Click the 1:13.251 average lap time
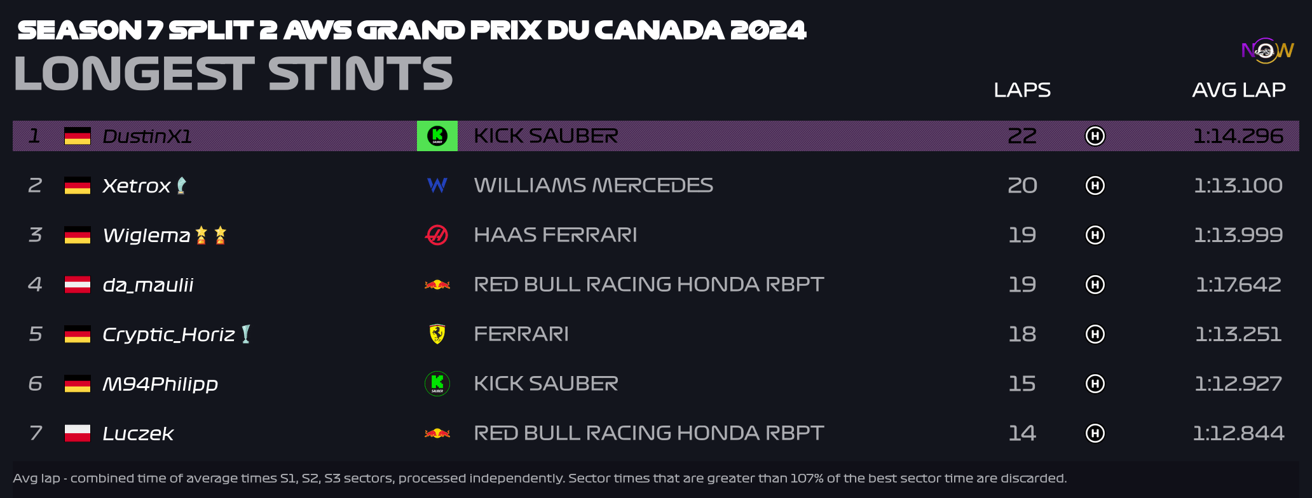The height and width of the screenshot is (498, 1312). 1238,334
